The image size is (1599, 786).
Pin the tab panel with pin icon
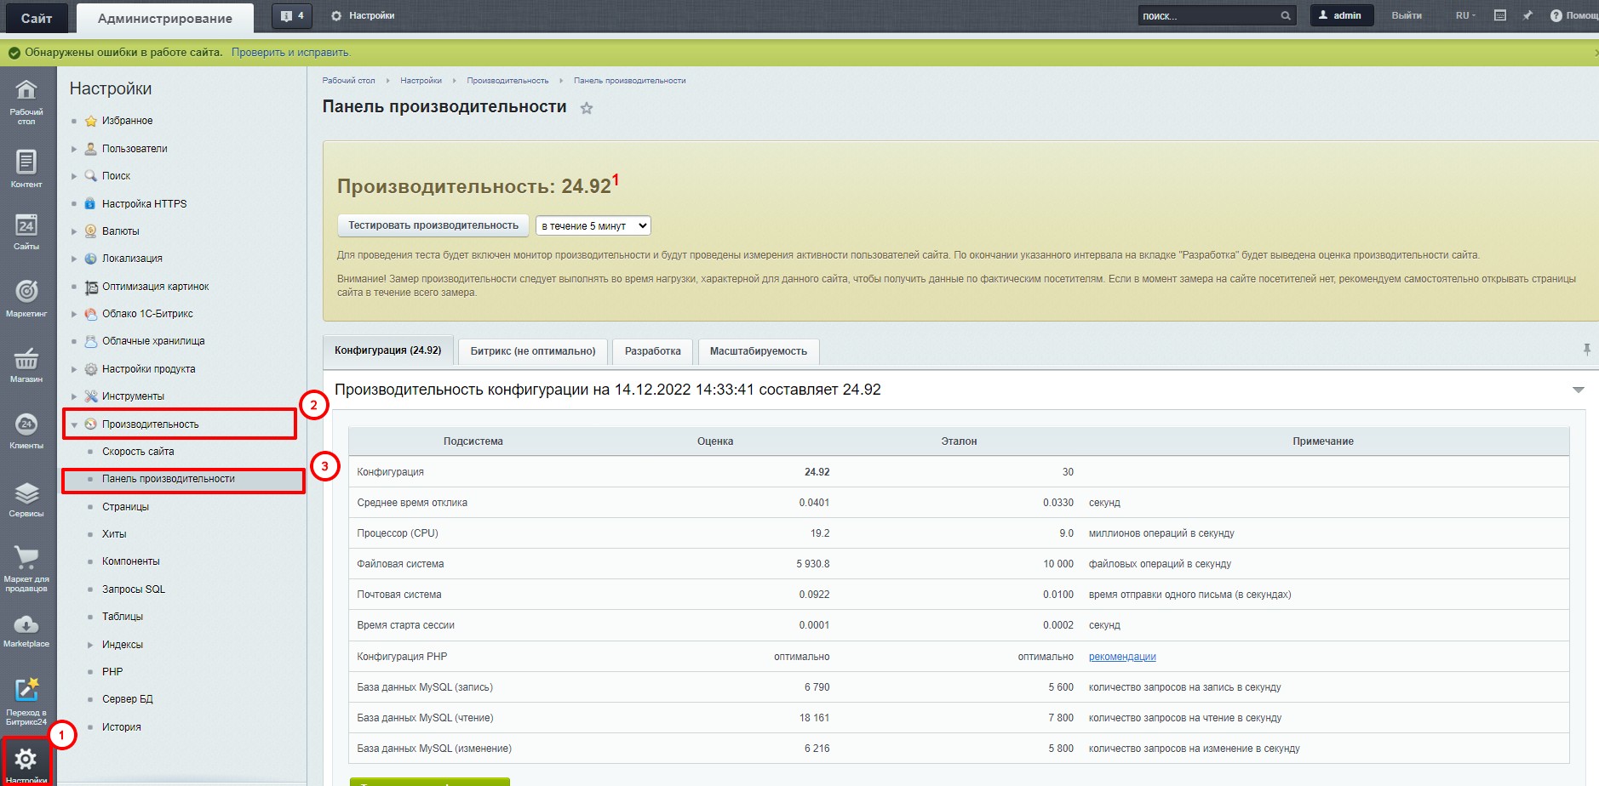point(1586,350)
